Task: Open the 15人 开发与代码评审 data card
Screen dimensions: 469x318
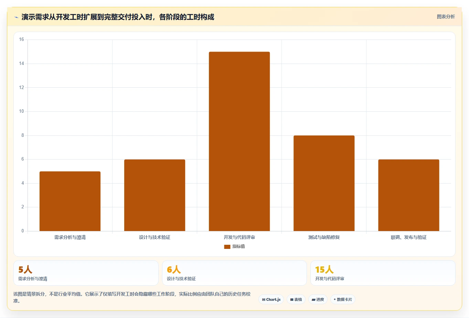Action: pos(383,273)
